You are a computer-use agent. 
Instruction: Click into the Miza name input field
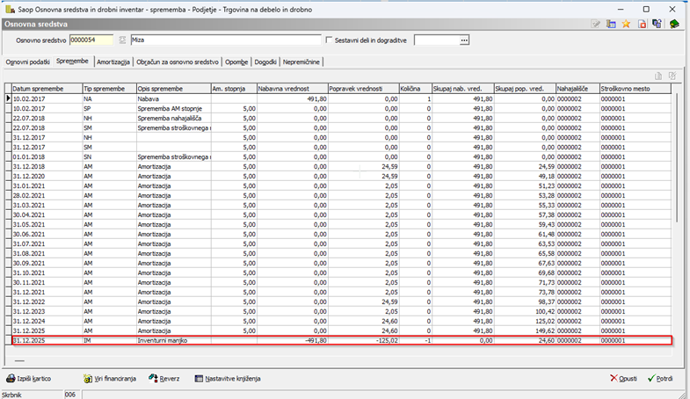click(x=224, y=40)
